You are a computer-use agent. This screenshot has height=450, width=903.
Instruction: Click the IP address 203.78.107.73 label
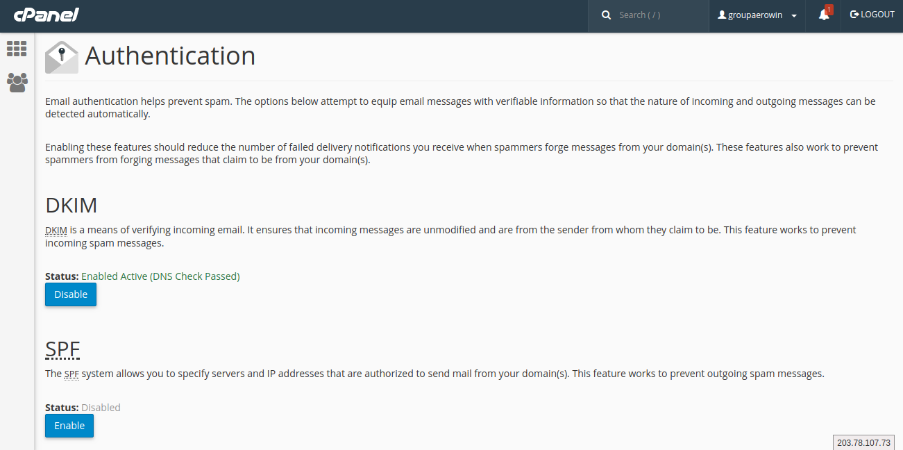(863, 442)
